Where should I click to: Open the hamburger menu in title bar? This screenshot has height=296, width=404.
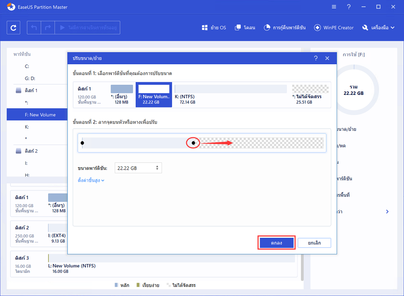334,7
